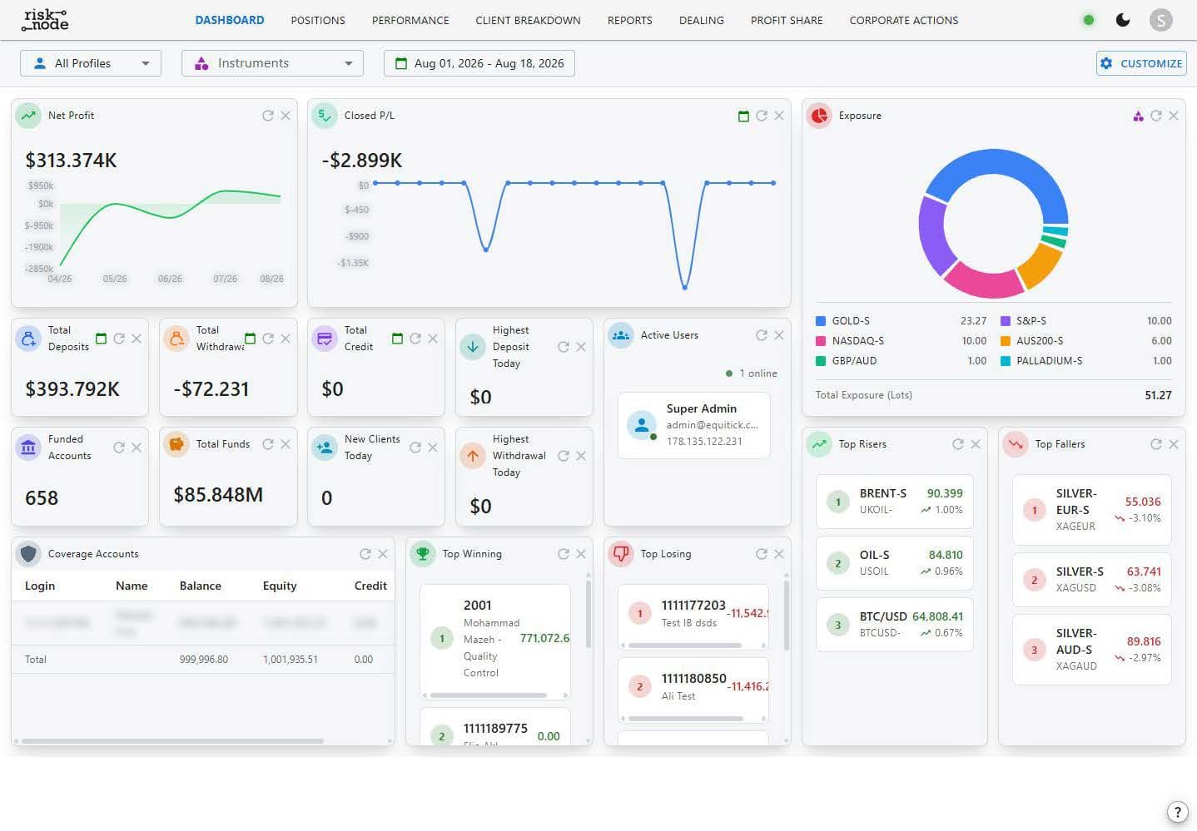Open calendar on Closed P/L widget
Viewport: 1197px width, 831px height.
click(x=743, y=116)
